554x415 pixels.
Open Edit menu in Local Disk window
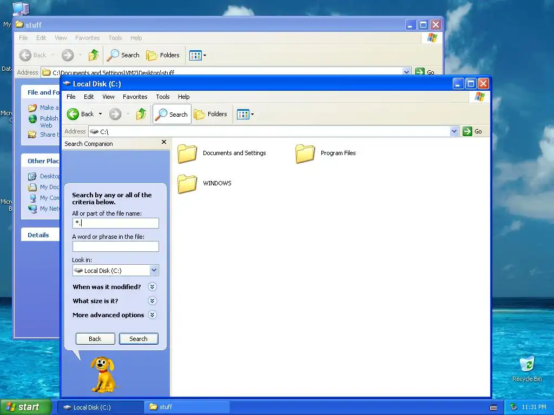pyautogui.click(x=89, y=97)
